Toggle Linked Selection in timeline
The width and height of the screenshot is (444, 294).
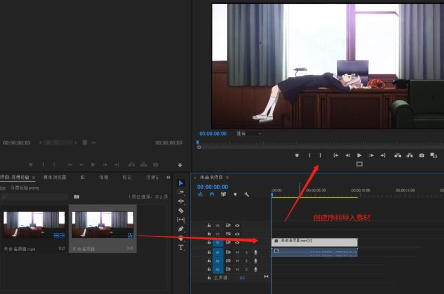click(x=224, y=194)
